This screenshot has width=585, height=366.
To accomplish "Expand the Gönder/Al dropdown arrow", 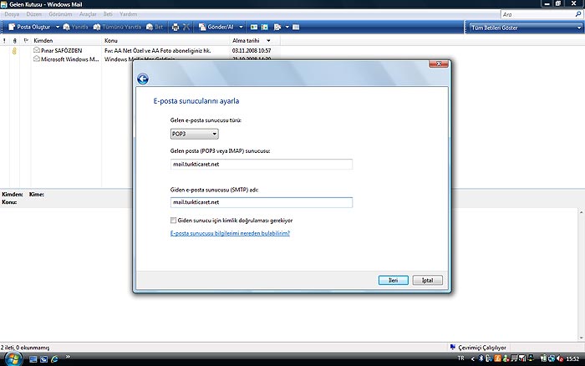I will (x=241, y=27).
